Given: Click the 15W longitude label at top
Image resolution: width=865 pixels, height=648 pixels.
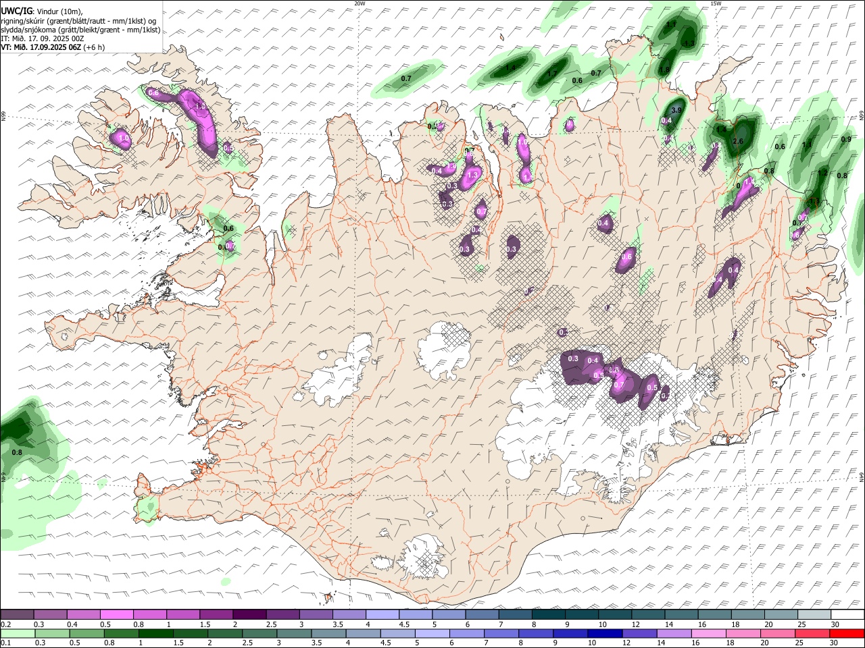Looking at the screenshot, I should [x=716, y=3].
